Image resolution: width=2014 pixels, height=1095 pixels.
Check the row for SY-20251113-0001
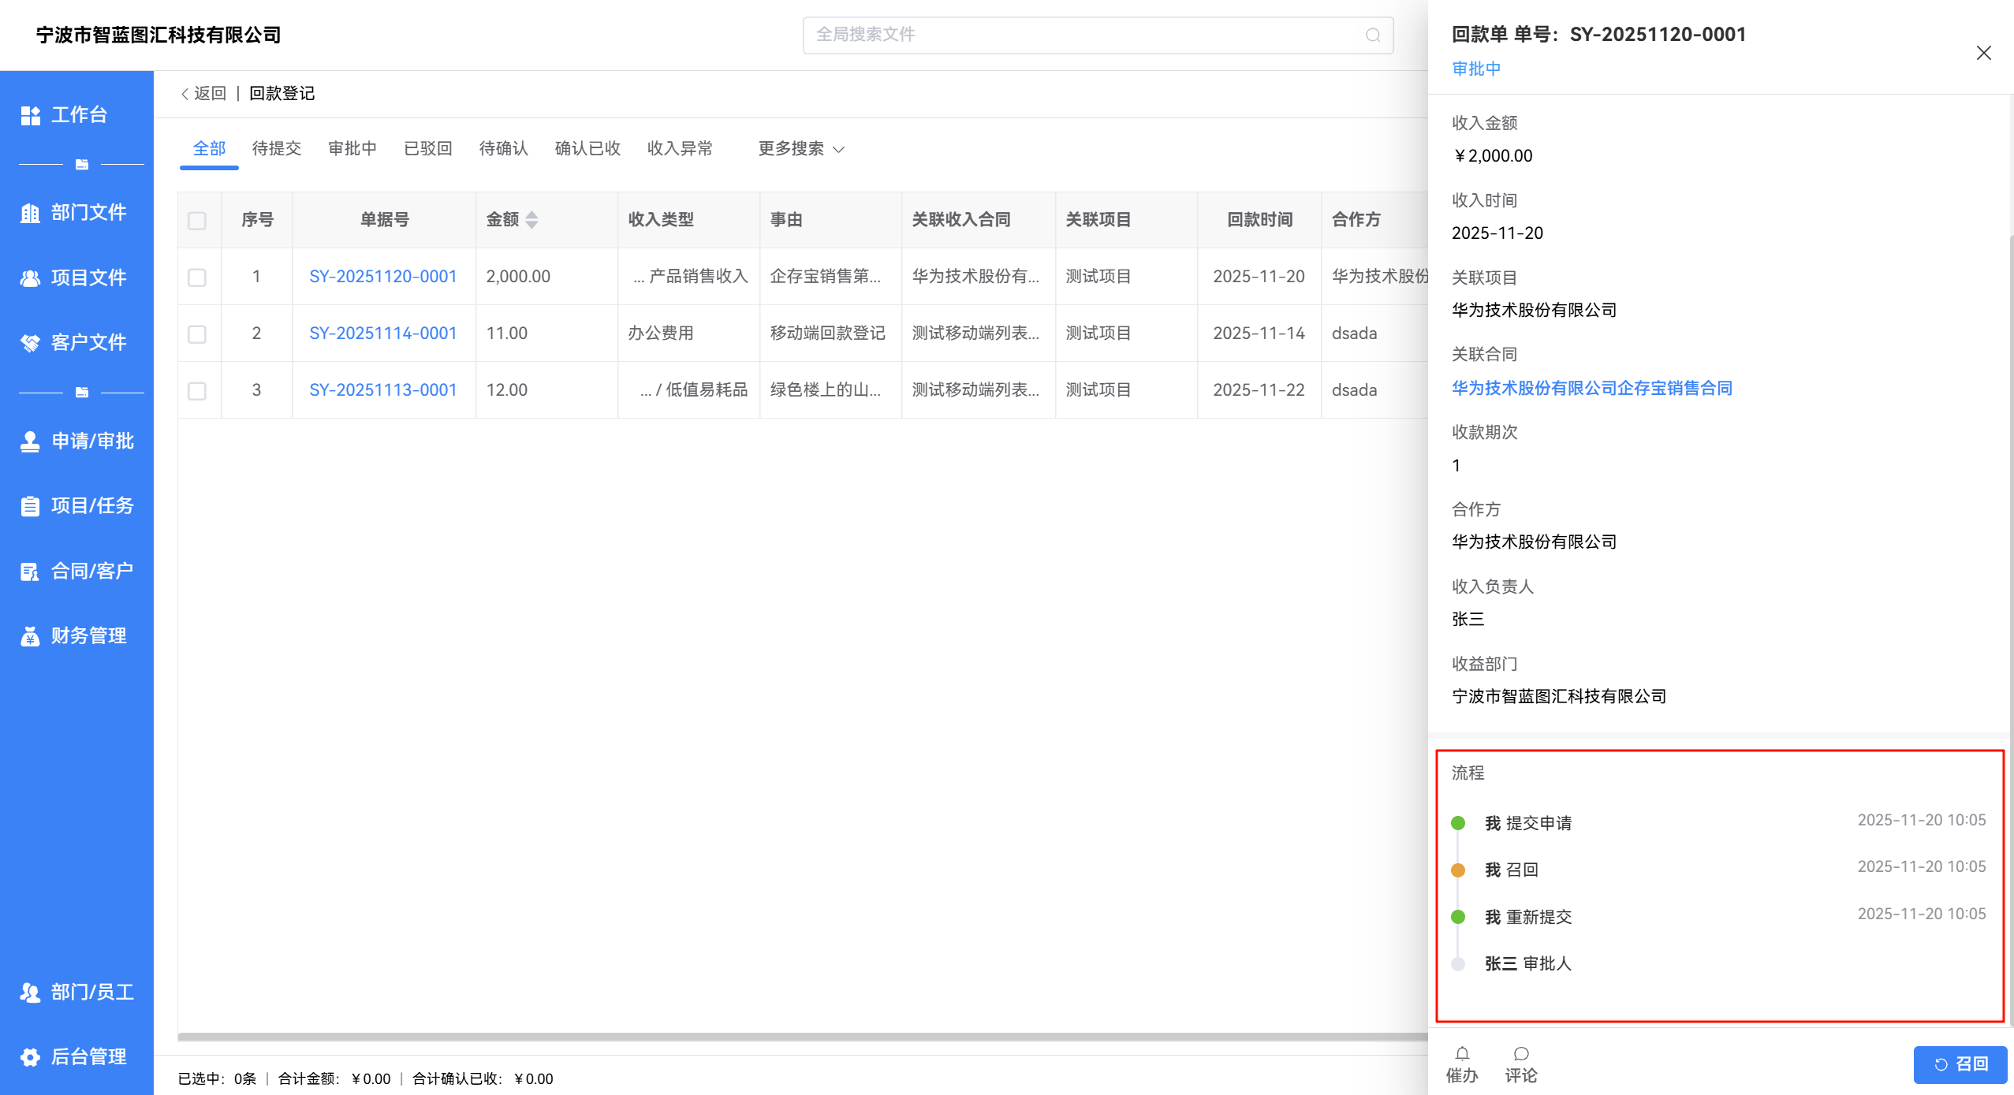[197, 391]
